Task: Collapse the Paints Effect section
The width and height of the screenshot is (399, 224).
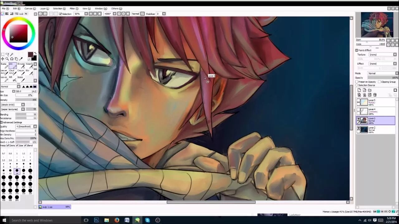Action: [x=357, y=50]
